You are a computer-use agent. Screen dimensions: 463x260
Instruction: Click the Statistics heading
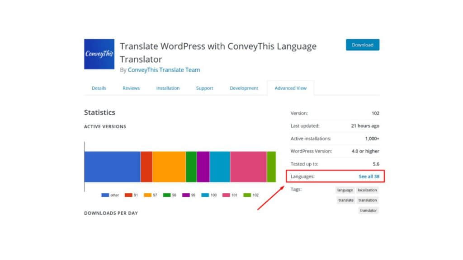tap(99, 112)
